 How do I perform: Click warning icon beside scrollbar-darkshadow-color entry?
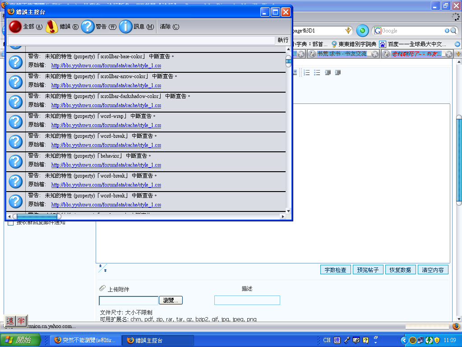(x=16, y=102)
